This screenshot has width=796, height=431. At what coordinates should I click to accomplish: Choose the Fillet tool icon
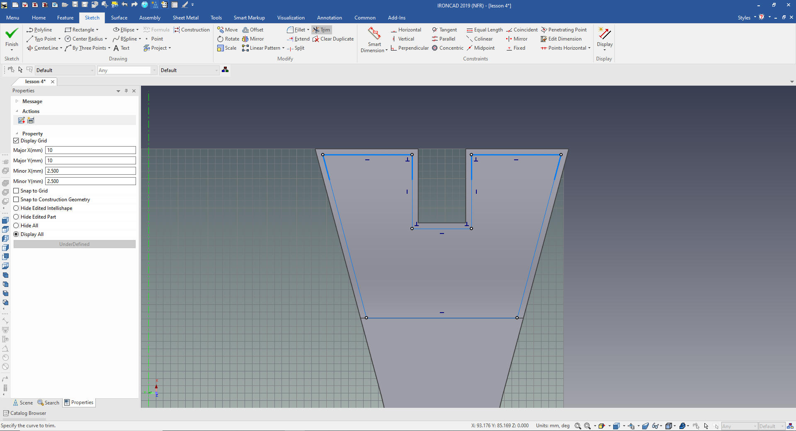click(290, 30)
